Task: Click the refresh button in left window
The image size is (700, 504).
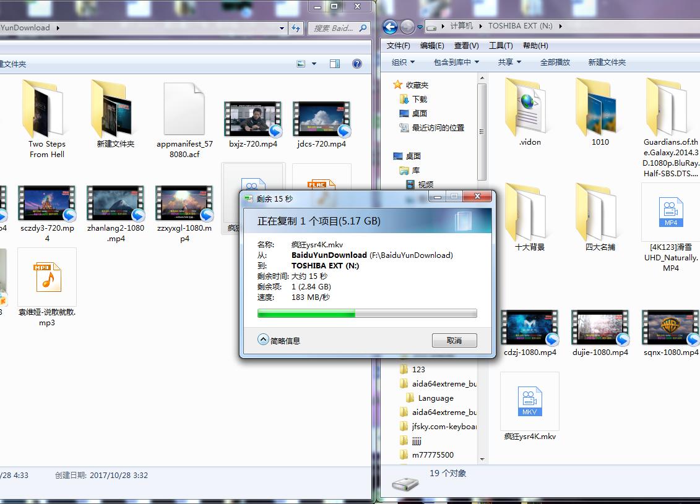Action: [296, 28]
